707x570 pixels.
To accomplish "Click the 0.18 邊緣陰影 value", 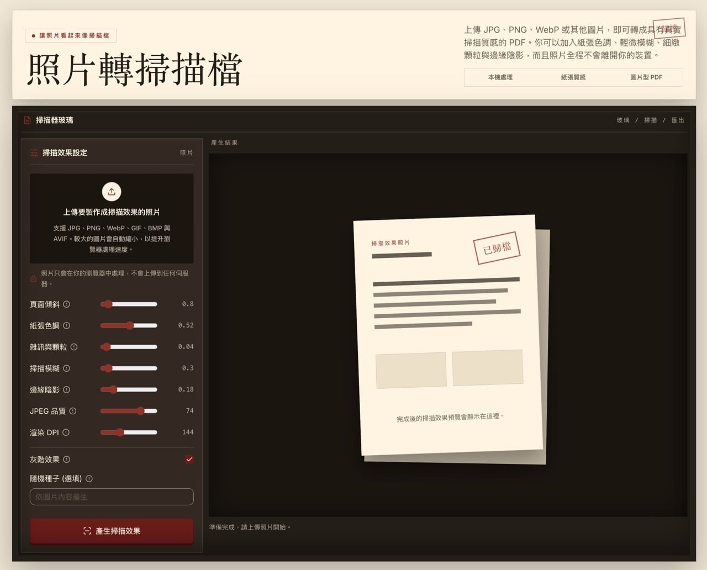I will (x=186, y=389).
